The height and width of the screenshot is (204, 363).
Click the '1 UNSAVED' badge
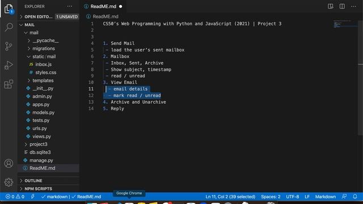[x=67, y=16]
